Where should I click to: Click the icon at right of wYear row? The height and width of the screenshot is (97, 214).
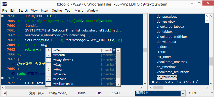coord(114,50)
